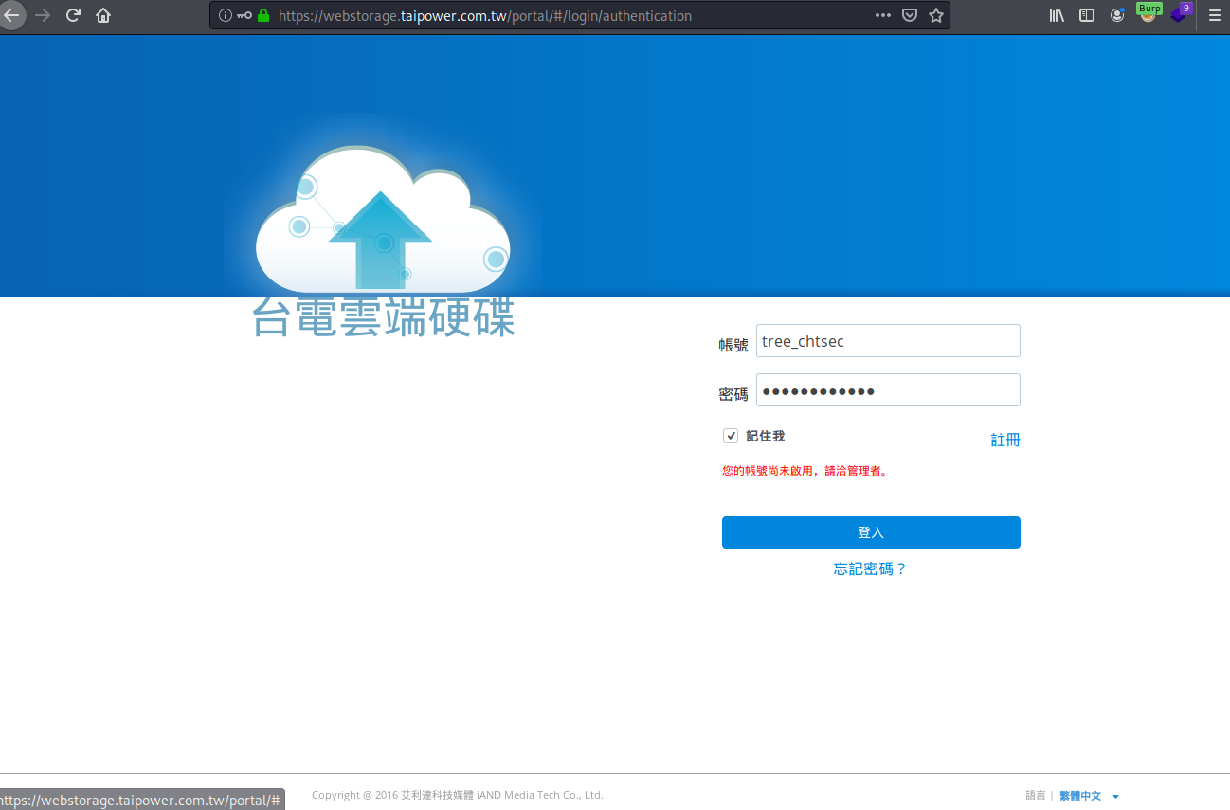The width and height of the screenshot is (1230, 810).
Task: Click the URL address bar text
Action: [484, 16]
